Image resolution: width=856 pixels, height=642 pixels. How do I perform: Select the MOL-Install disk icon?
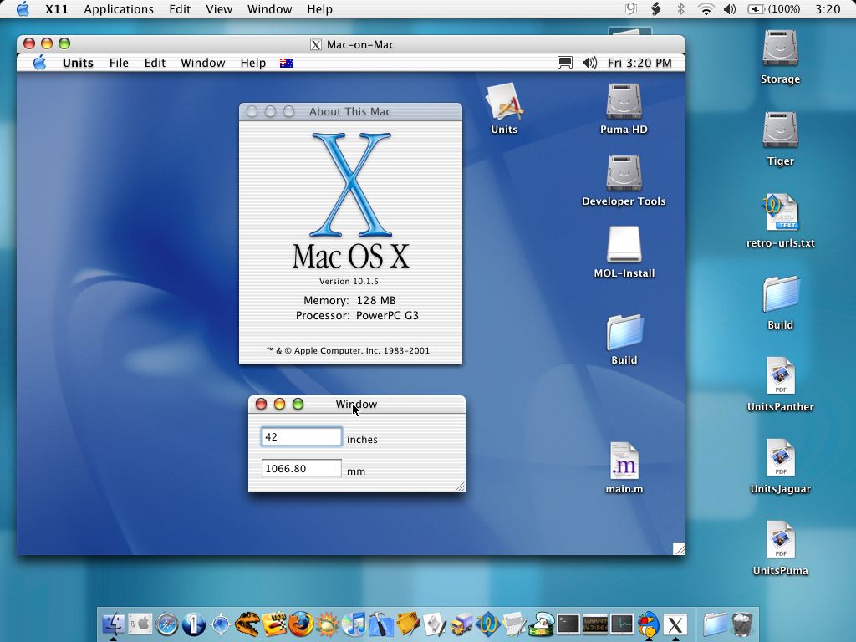point(624,245)
